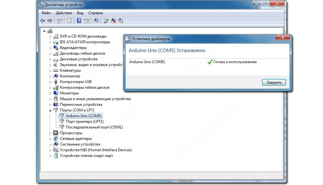Expand the Процессоры category
This screenshot has width=323, height=185.
(x=50, y=133)
